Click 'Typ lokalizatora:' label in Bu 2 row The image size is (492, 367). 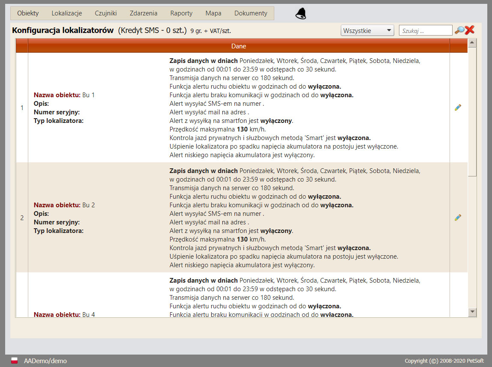(58, 231)
